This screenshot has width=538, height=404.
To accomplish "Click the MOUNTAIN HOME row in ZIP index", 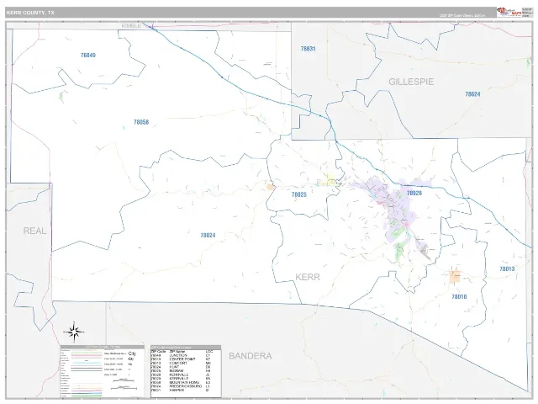I will pyautogui.click(x=182, y=382).
